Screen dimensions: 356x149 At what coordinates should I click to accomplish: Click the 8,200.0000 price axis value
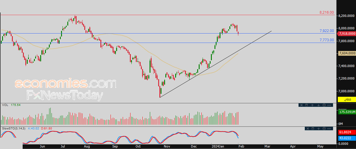click(x=347, y=16)
